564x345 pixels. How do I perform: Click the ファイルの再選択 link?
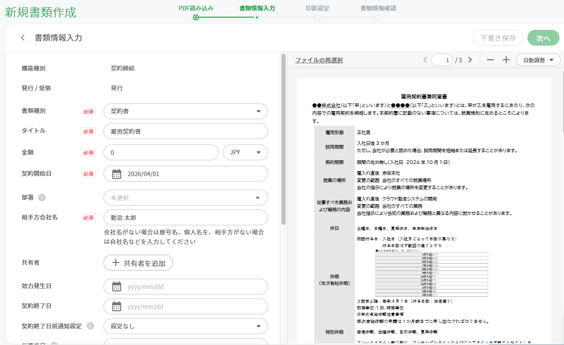click(319, 60)
